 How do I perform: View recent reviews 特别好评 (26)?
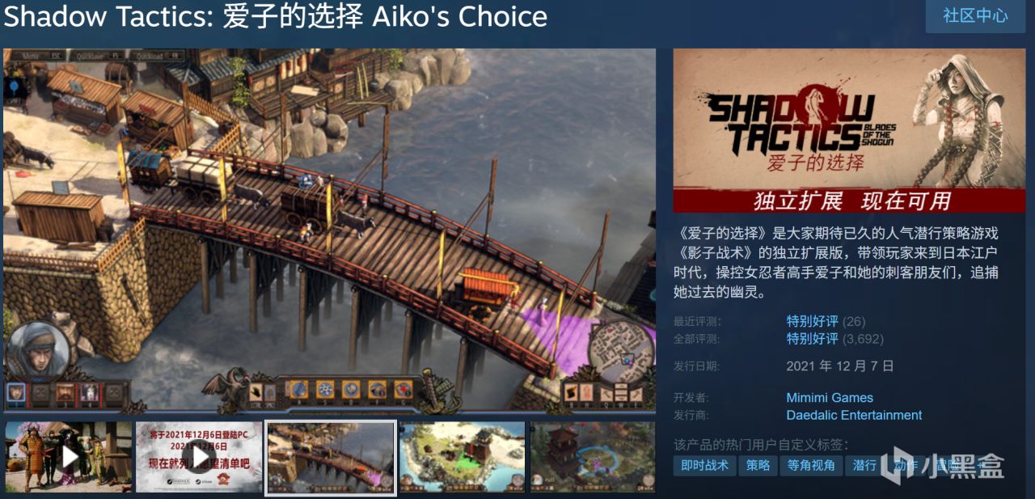[826, 321]
